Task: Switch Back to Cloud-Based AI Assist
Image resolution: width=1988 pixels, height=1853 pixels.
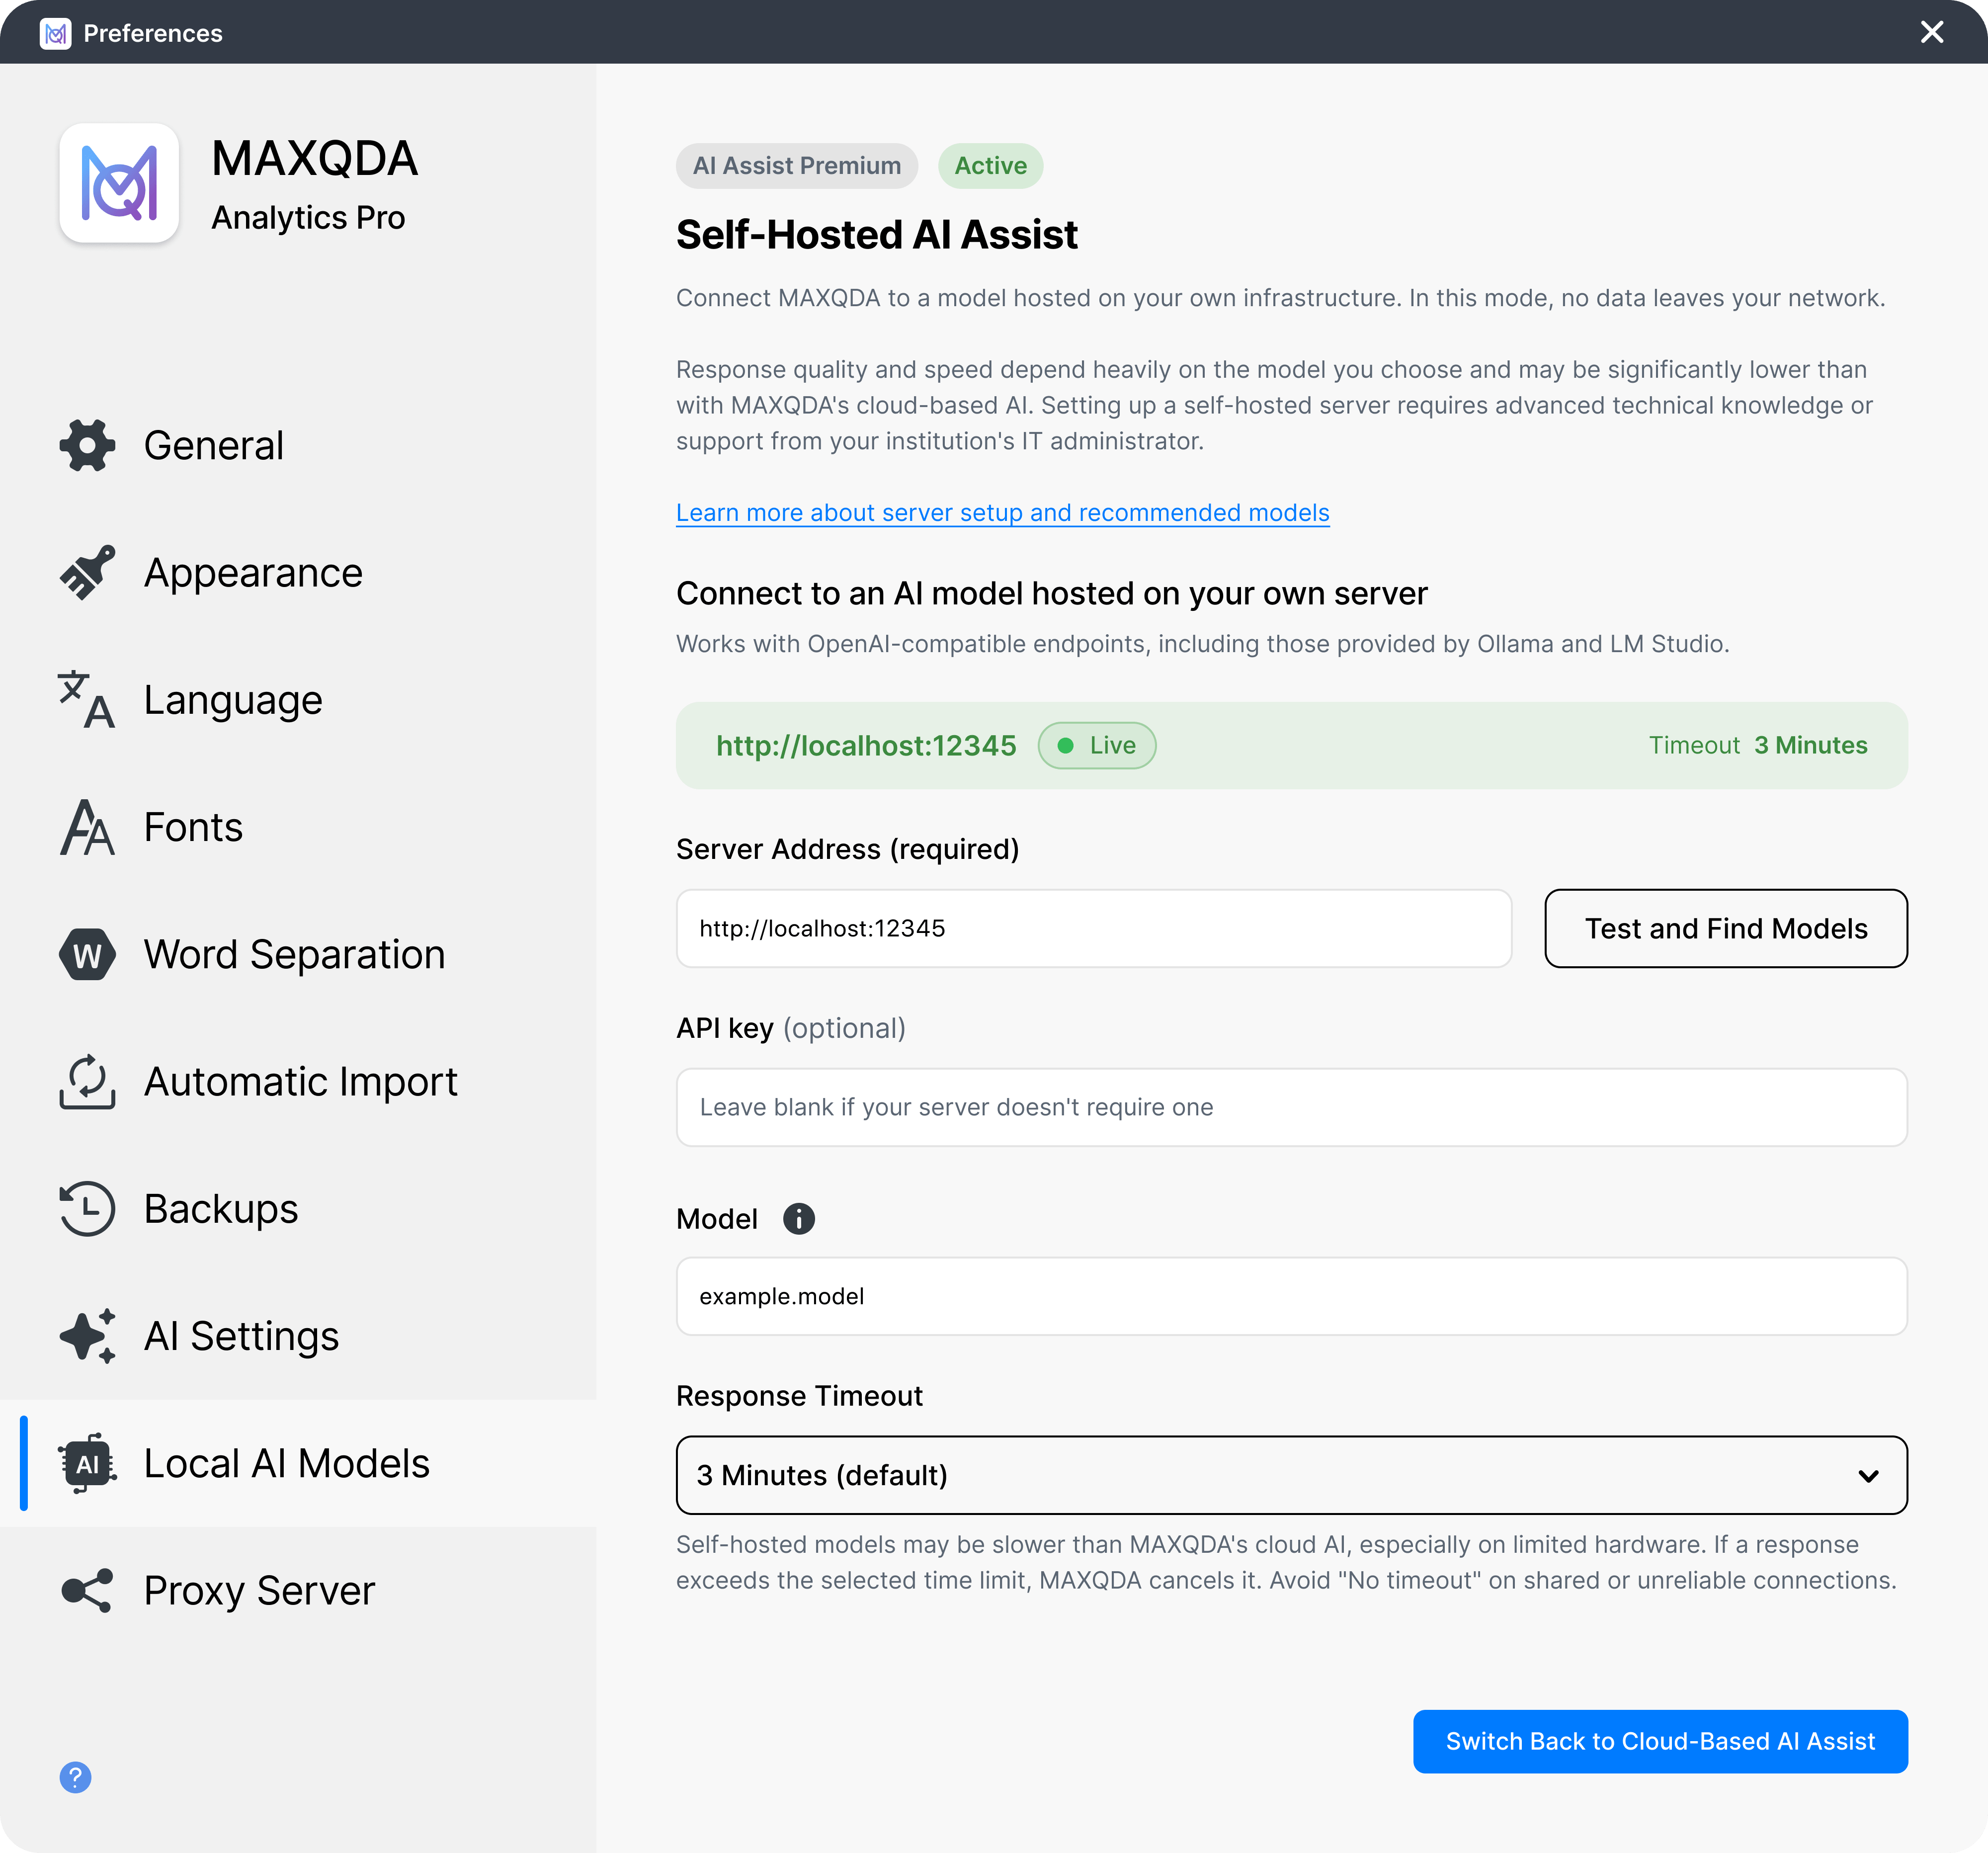Action: 1660,1741
